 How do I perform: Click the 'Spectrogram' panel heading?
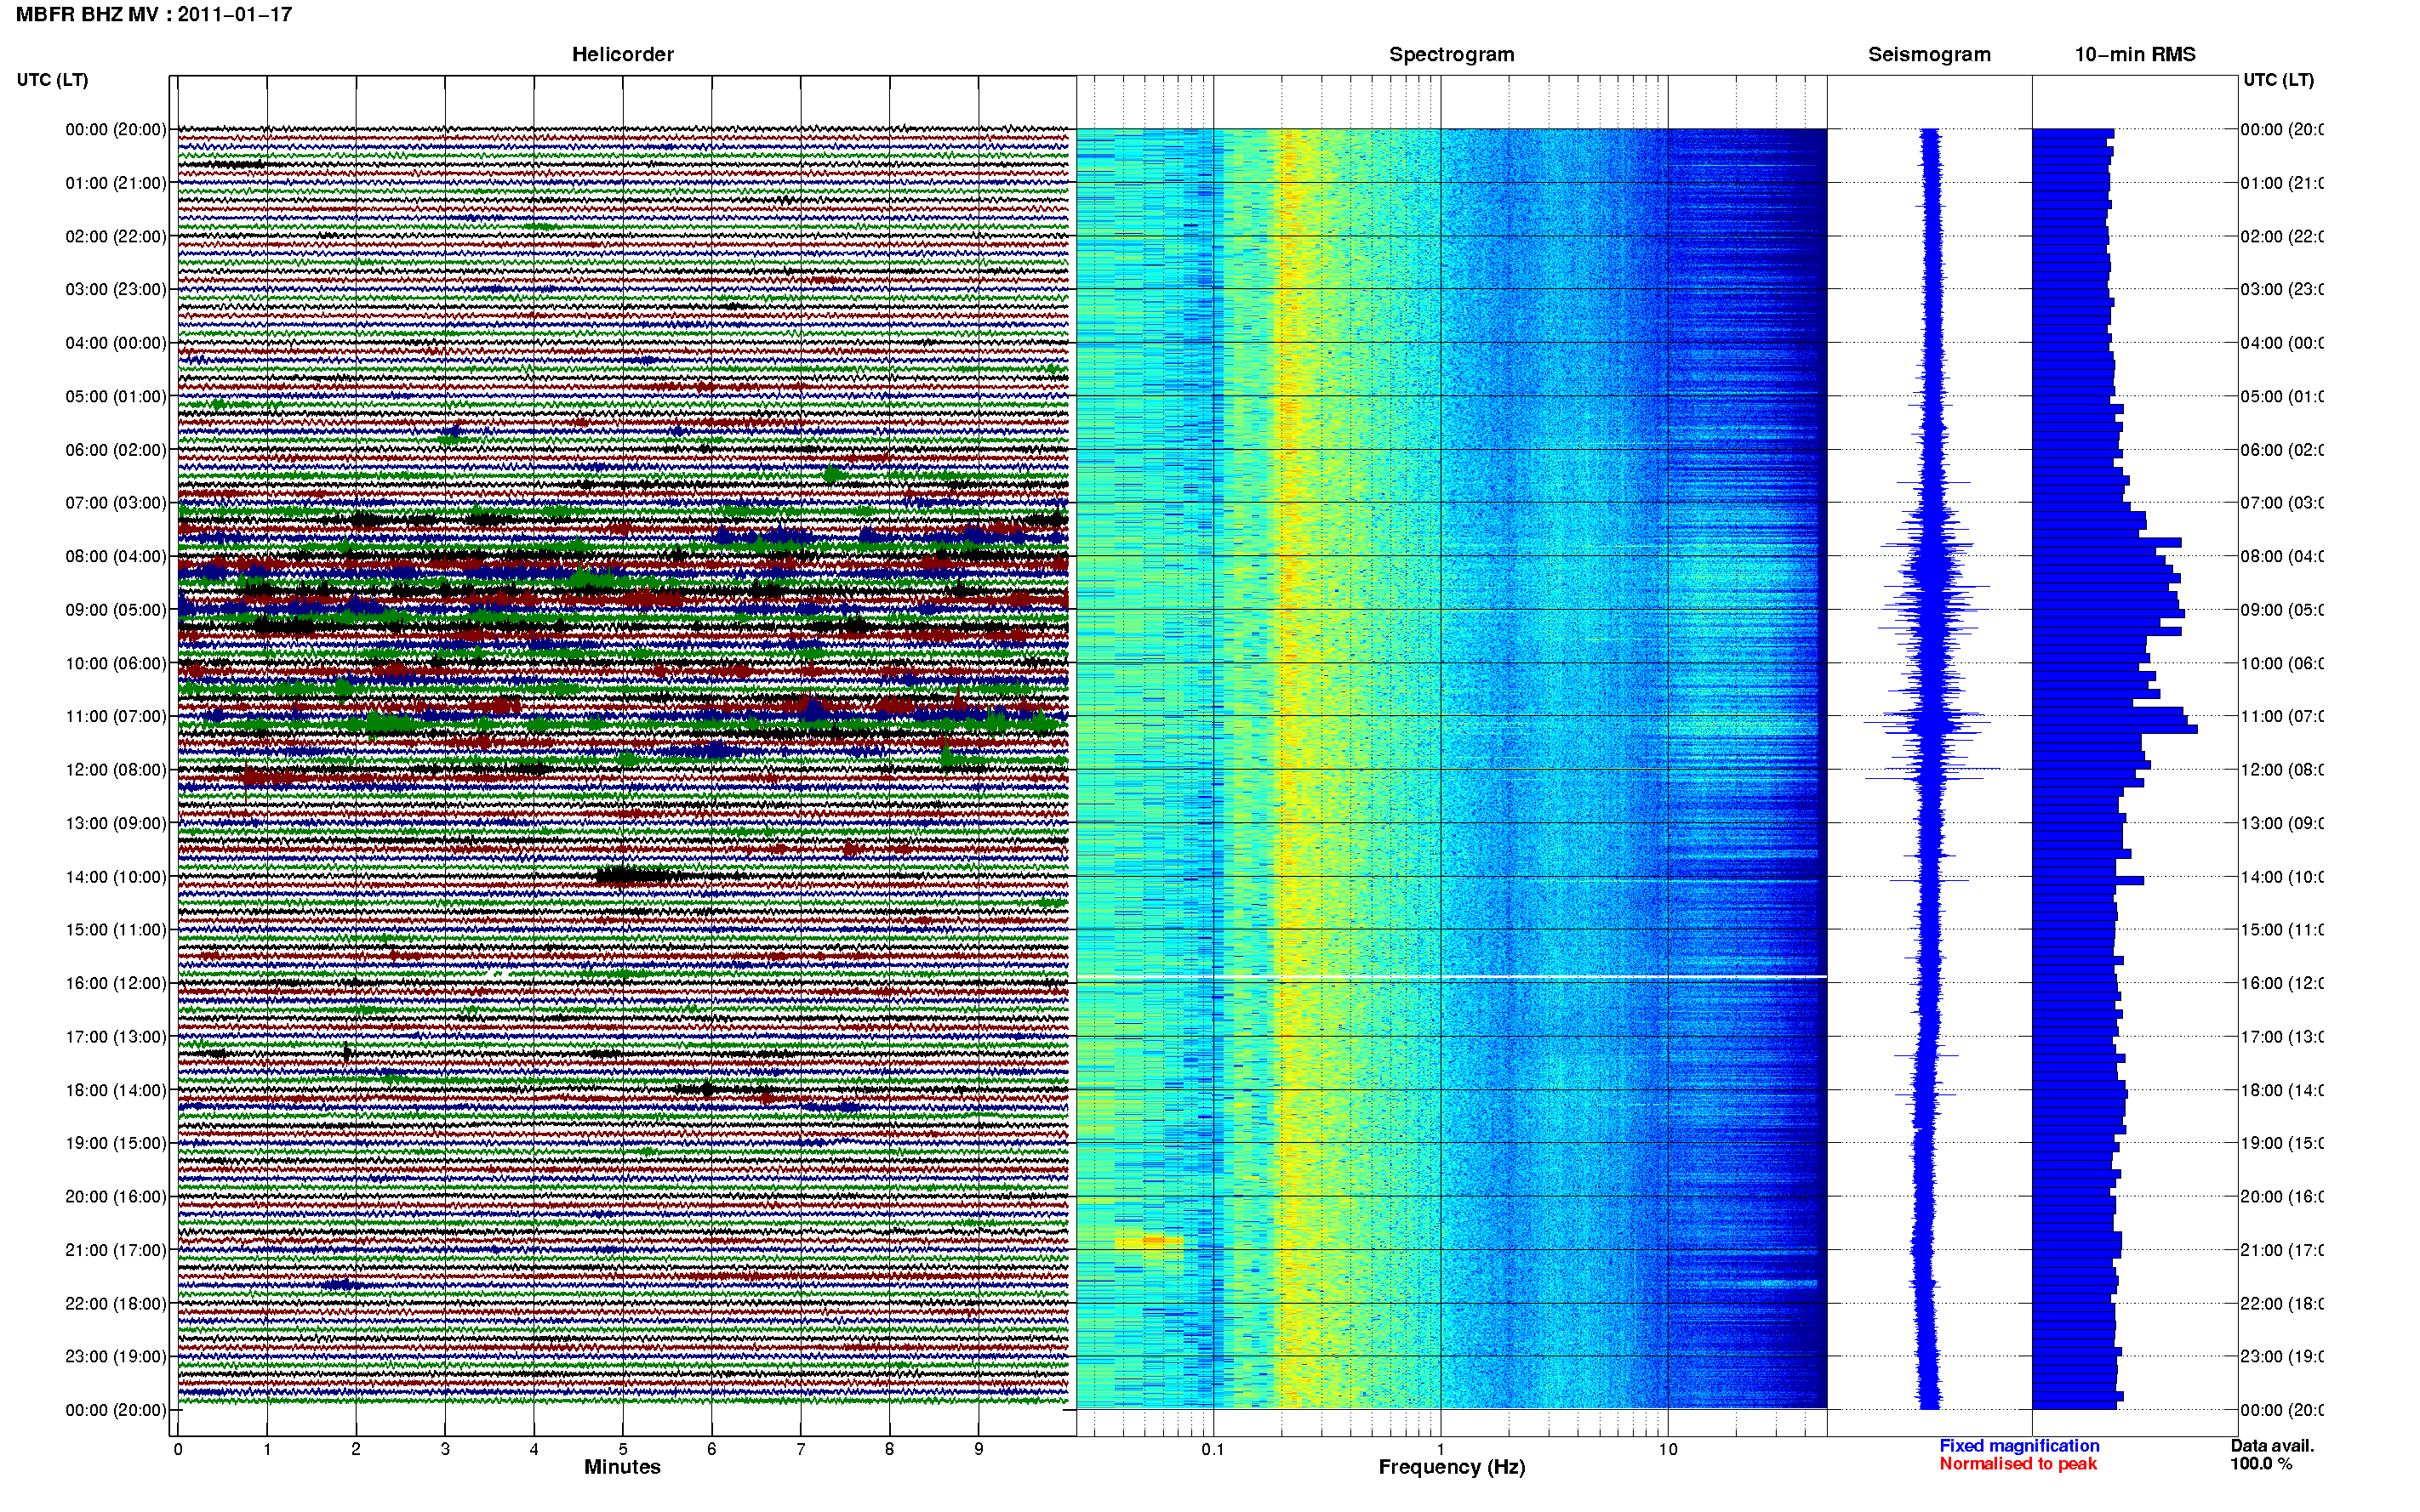1452,54
